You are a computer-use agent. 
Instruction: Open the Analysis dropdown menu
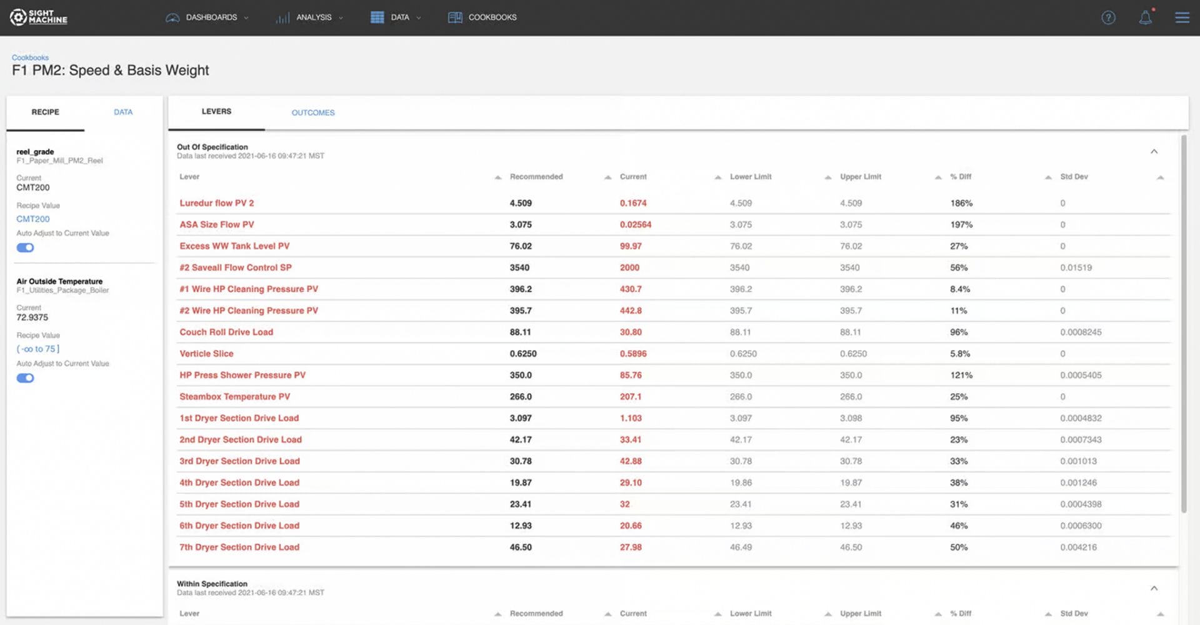click(x=309, y=17)
